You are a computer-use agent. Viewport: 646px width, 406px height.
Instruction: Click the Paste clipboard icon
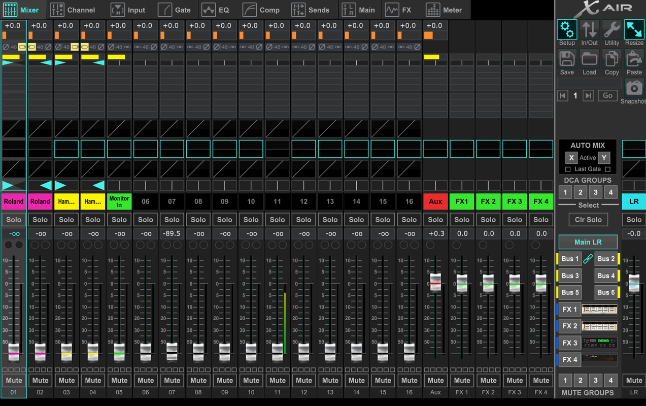point(634,59)
